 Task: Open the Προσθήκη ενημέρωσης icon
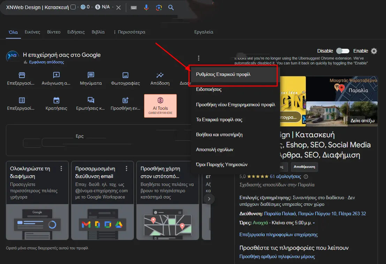coord(125,100)
